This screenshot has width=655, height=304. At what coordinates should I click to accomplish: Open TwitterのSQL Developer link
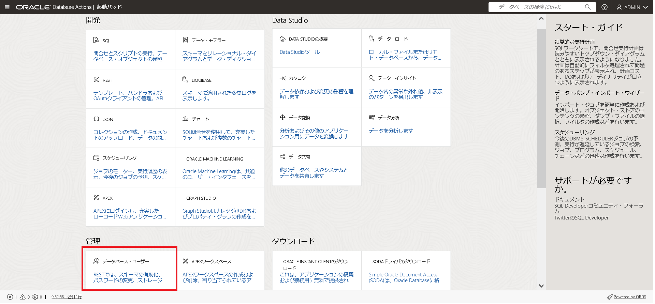[581, 218]
